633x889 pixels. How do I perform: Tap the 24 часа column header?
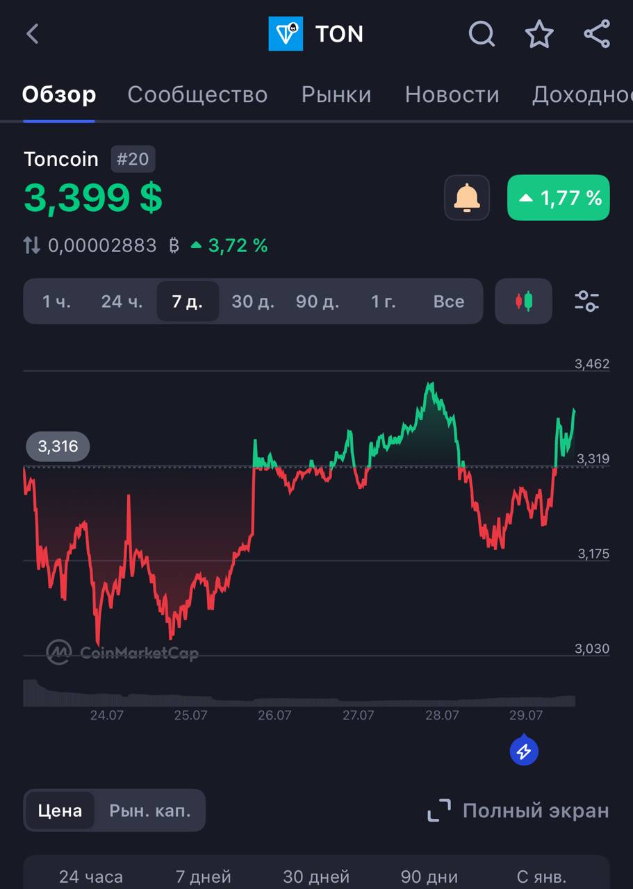click(91, 877)
